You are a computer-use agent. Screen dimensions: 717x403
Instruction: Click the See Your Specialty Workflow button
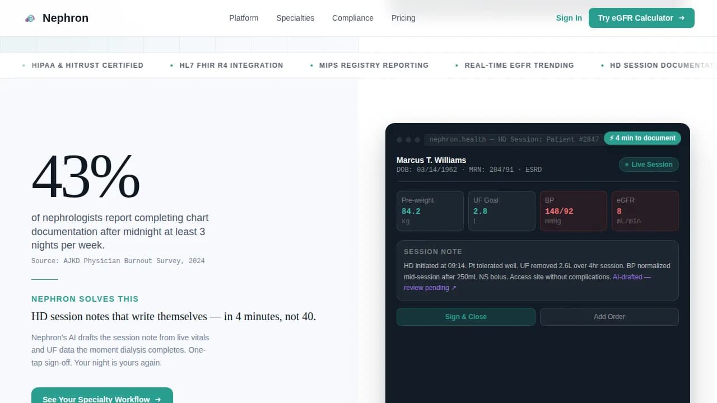pos(102,395)
